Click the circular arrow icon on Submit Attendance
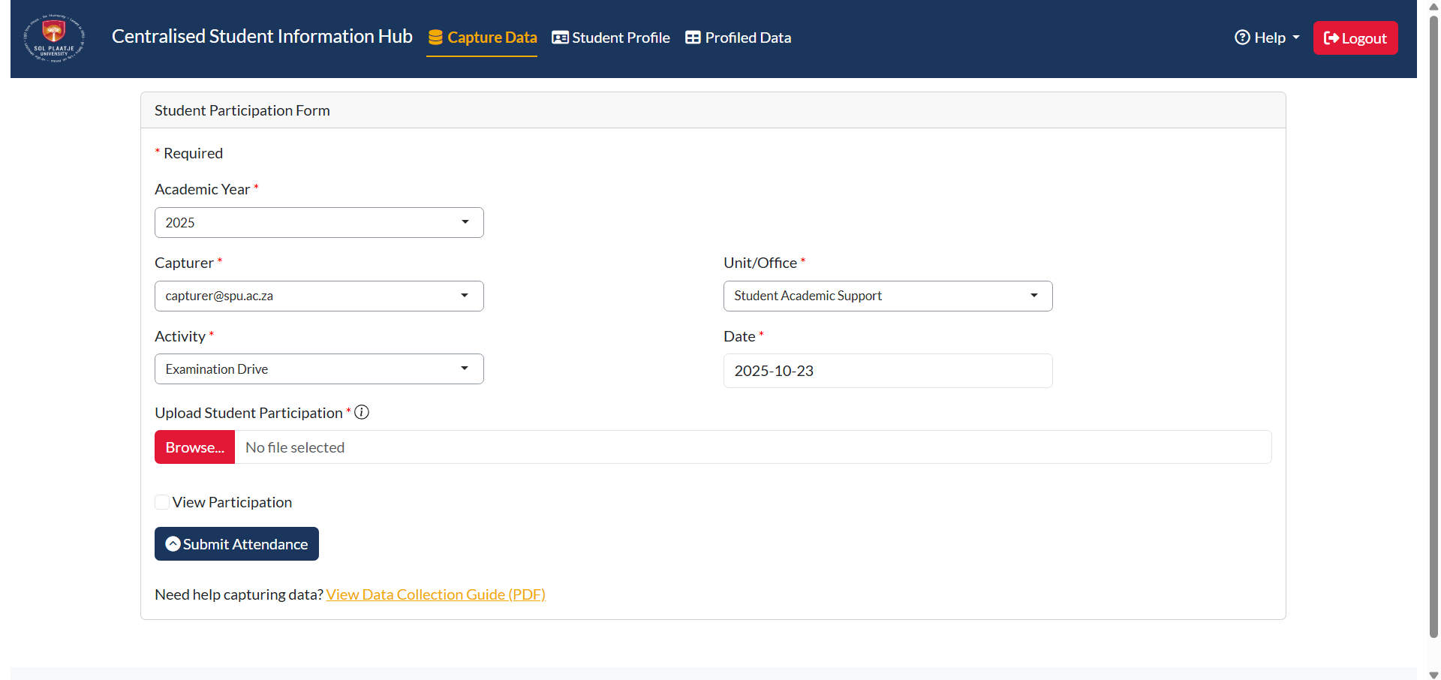Image resolution: width=1441 pixels, height=680 pixels. (173, 543)
